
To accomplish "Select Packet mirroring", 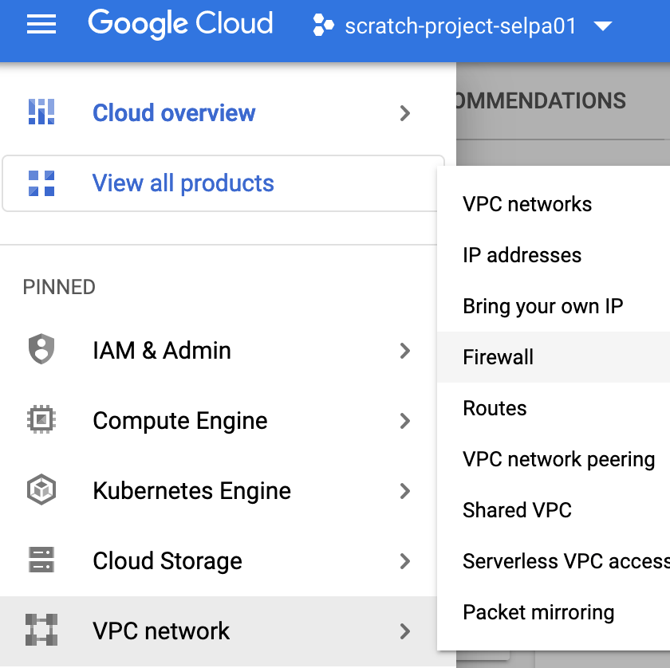I will 538,612.
